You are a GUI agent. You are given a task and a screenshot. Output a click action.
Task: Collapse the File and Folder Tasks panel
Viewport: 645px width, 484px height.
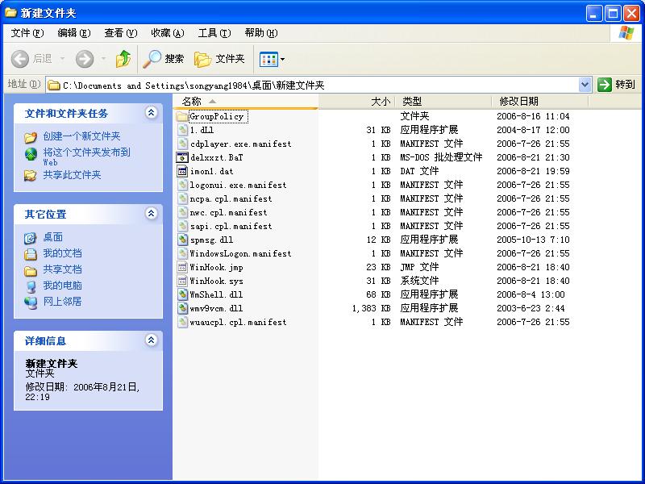click(151, 113)
